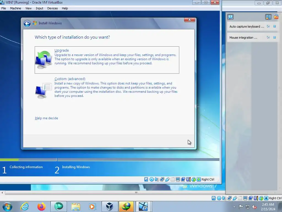The image size is (282, 212).
Task: Click the USB devices icon in WIN7 status bar
Action: (167, 179)
